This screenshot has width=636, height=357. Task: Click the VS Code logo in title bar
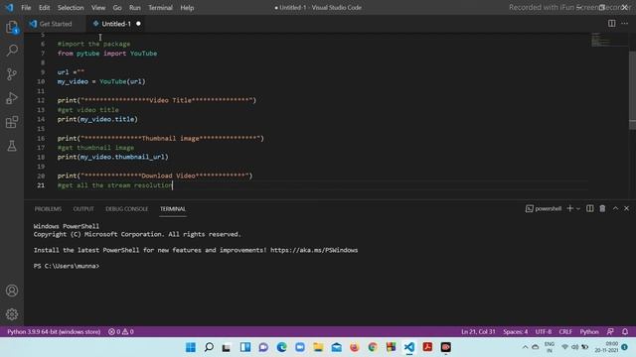[9, 7]
